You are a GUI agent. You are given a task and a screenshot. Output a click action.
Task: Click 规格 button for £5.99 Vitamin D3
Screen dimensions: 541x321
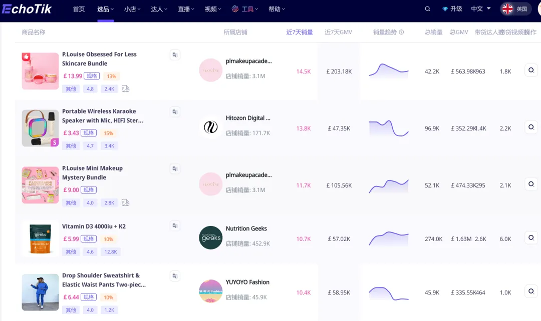click(x=89, y=238)
